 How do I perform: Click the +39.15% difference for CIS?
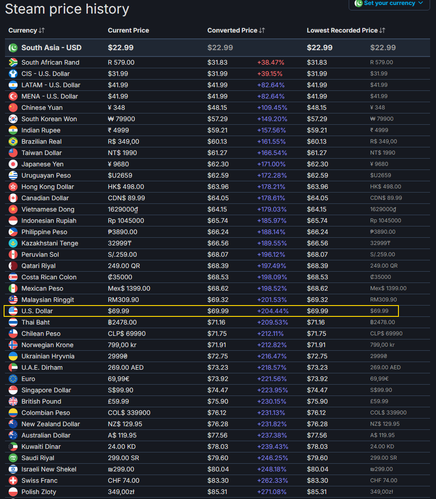270,74
